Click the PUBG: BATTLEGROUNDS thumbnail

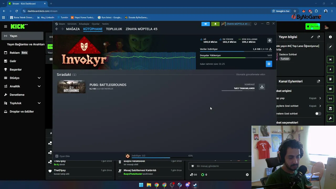(71, 87)
